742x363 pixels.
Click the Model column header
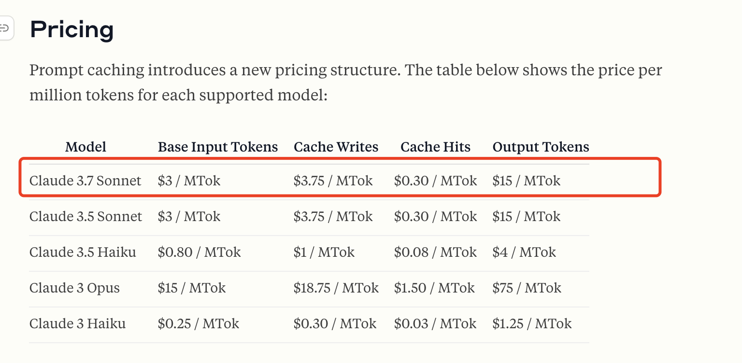click(86, 147)
